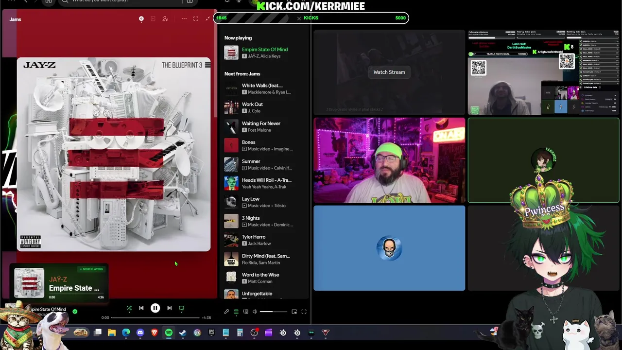Click the Lay Low track thumbnail
622x350 pixels.
[x=231, y=202]
